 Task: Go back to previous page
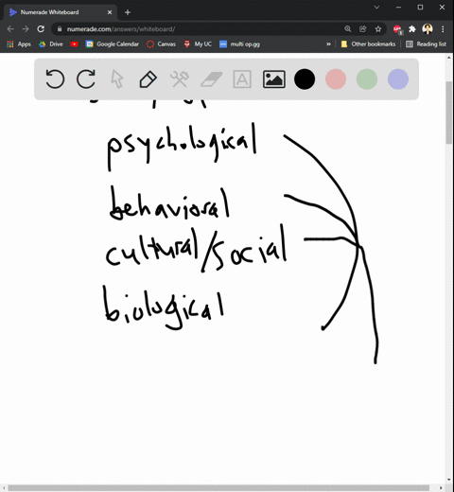pyautogui.click(x=10, y=29)
